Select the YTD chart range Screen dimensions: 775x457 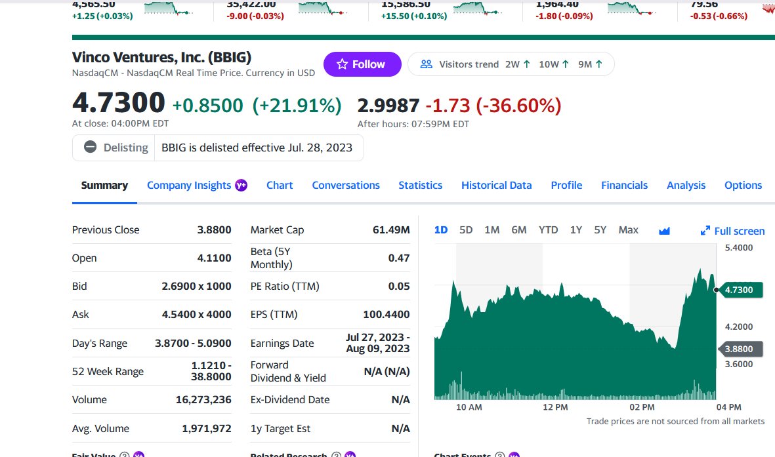[548, 229]
